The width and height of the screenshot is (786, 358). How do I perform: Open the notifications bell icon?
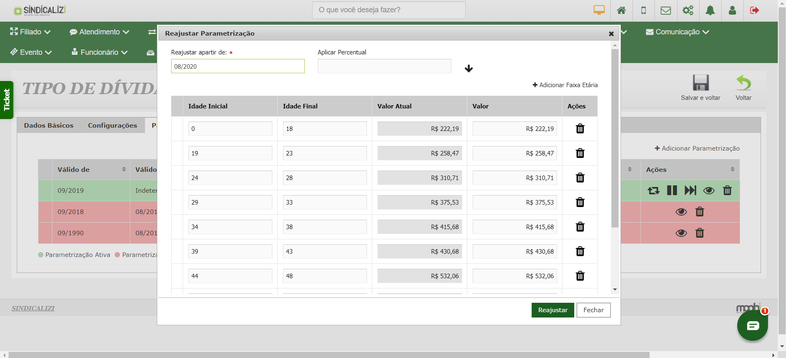[x=710, y=10]
